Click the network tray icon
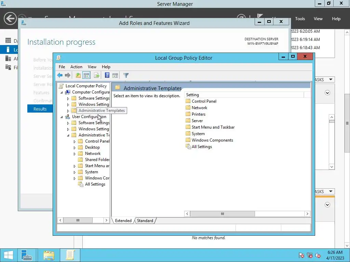 point(310,255)
